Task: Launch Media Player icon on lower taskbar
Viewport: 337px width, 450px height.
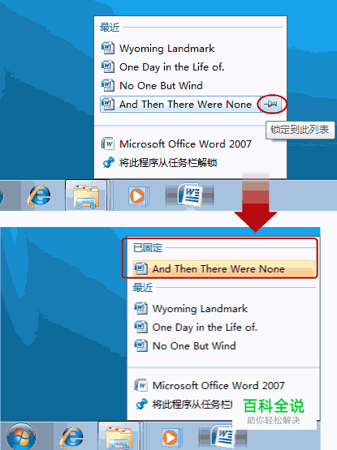Action: click(171, 437)
